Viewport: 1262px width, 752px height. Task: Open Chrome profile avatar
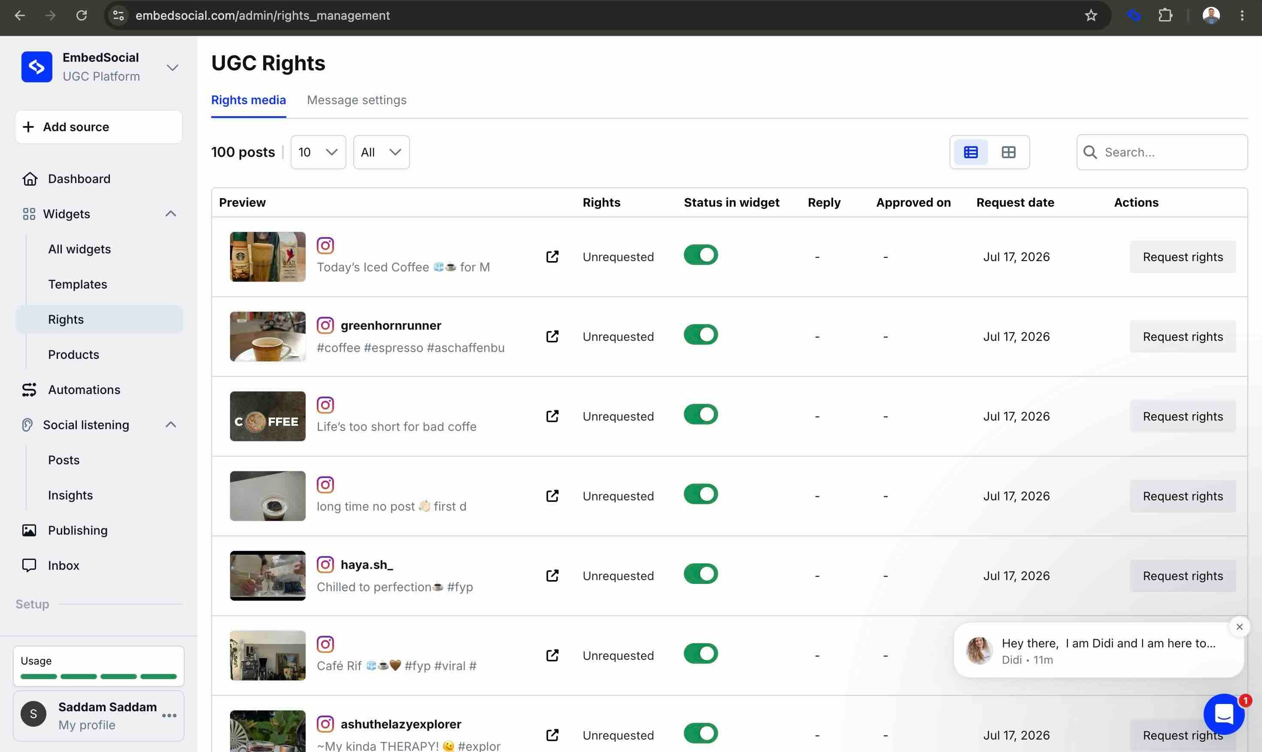click(1211, 16)
